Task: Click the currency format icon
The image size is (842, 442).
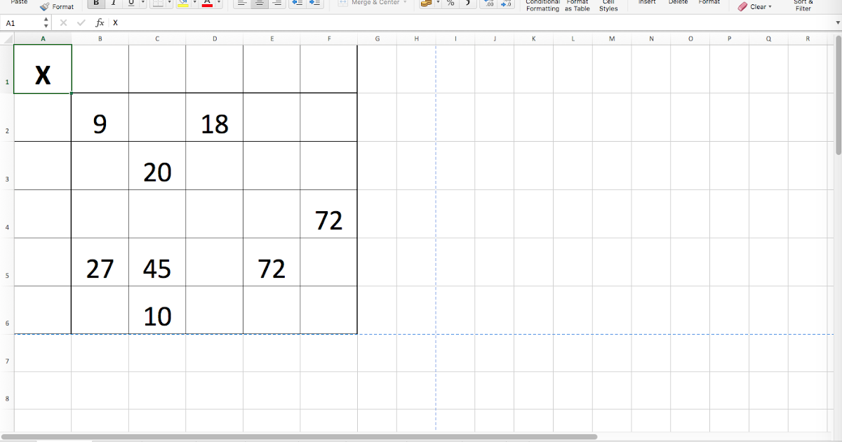Action: tap(426, 4)
